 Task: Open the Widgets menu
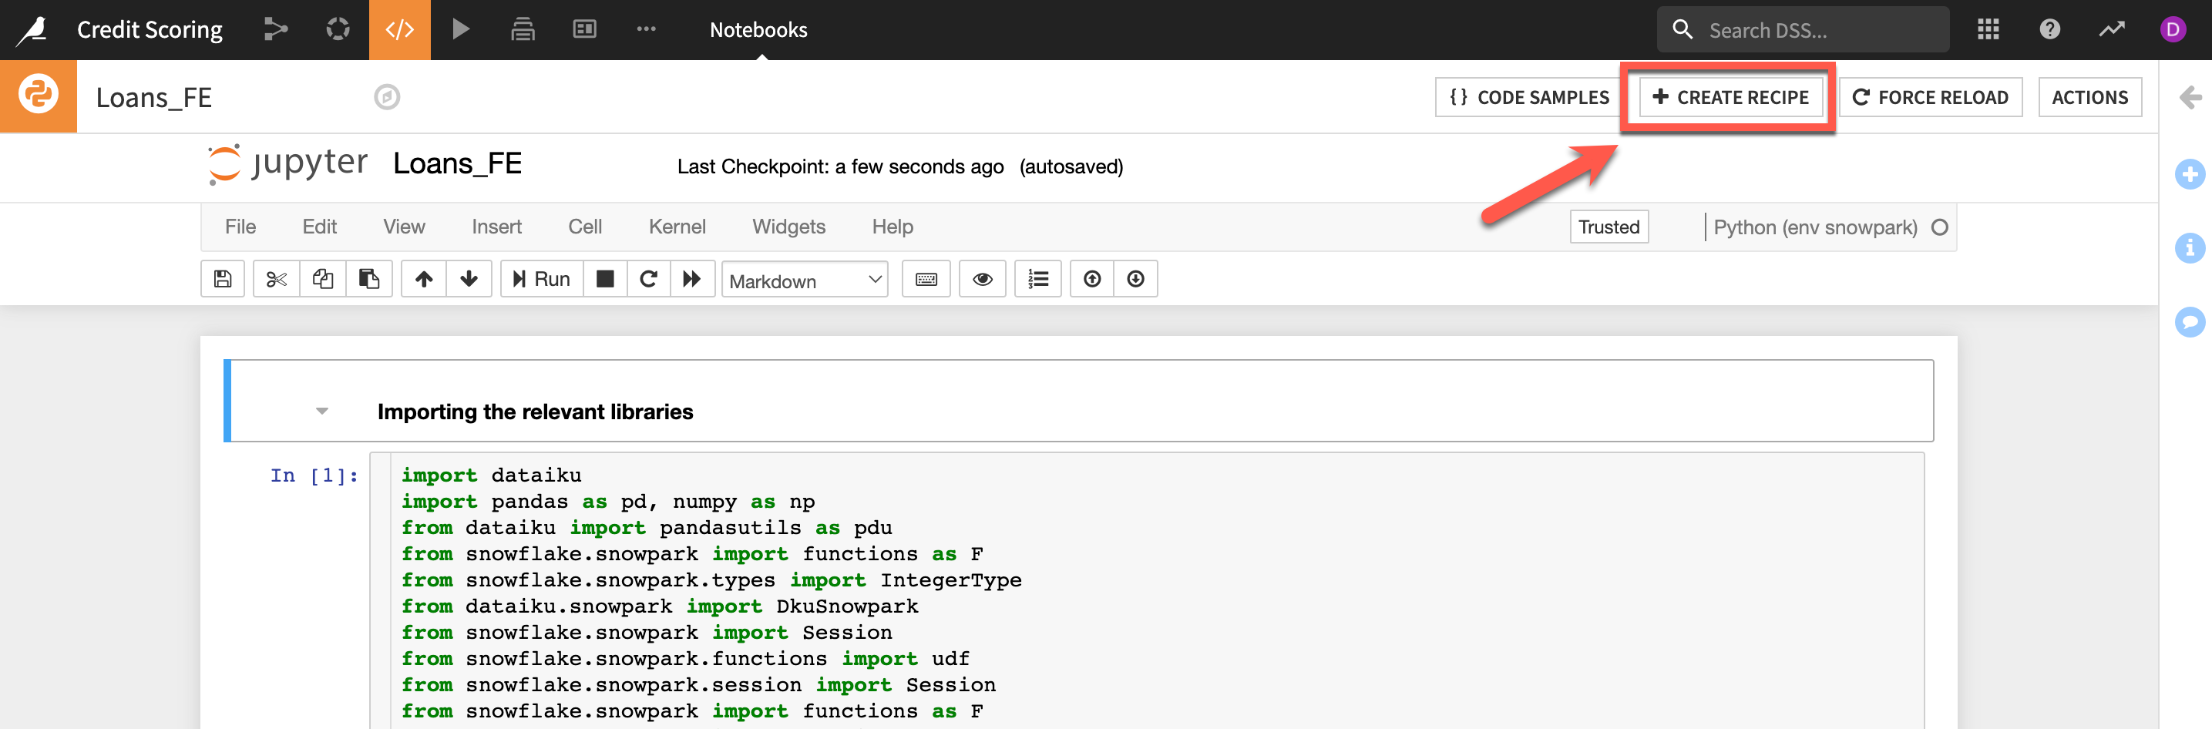click(788, 227)
